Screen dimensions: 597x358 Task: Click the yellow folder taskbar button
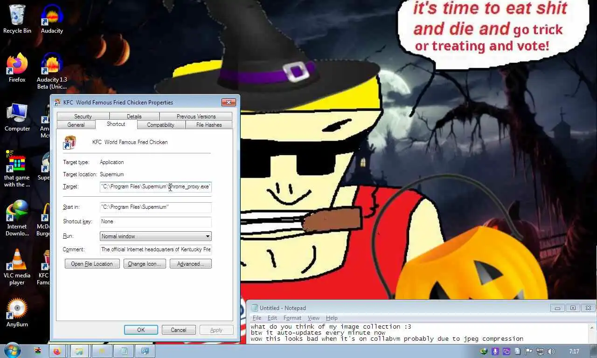[x=101, y=351]
